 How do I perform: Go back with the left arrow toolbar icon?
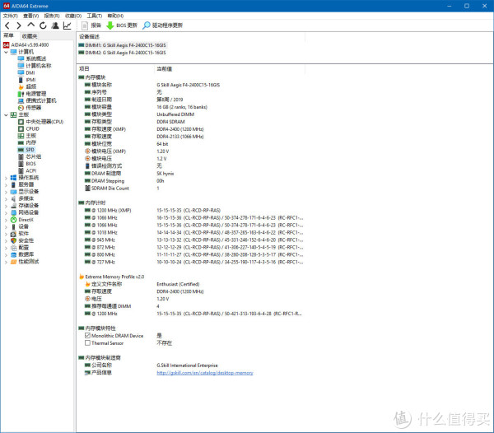[7, 26]
